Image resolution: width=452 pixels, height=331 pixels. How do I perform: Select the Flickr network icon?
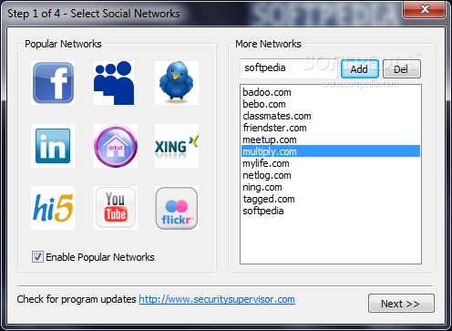pyautogui.click(x=177, y=208)
